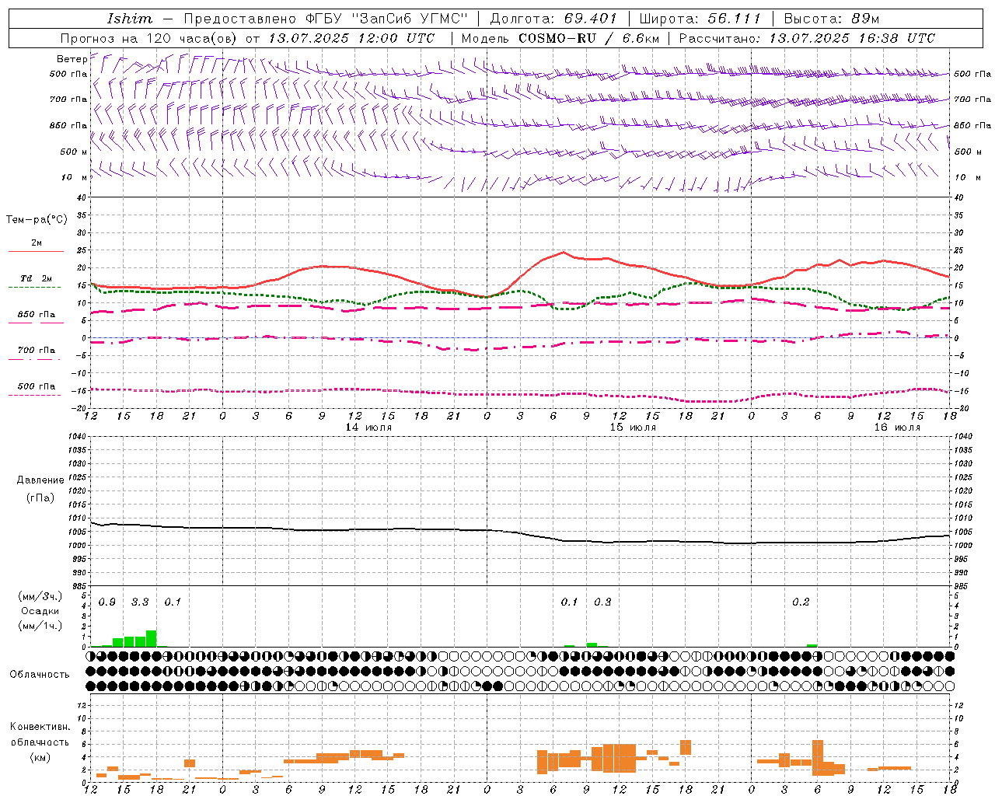Click the 0.2 precipitation amount value

point(801,602)
